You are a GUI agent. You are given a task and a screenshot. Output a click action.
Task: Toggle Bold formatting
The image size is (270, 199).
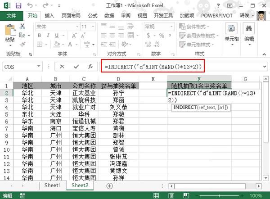[x=40, y=36]
